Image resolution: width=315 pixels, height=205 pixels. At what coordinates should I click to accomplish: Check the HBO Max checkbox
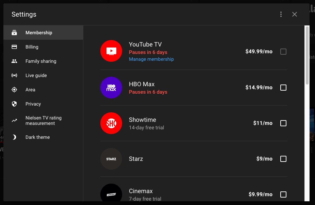coord(283,88)
